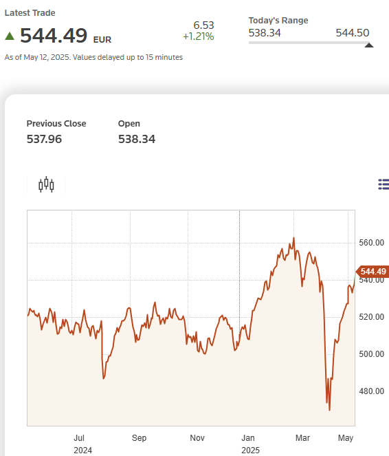Click the +1.21% change percentage
Viewport: 389px width, 456px height.
click(199, 36)
